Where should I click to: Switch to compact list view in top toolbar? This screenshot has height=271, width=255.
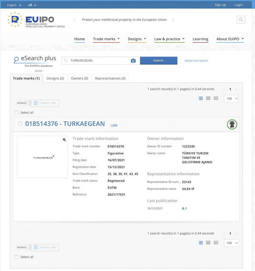click(x=208, y=98)
